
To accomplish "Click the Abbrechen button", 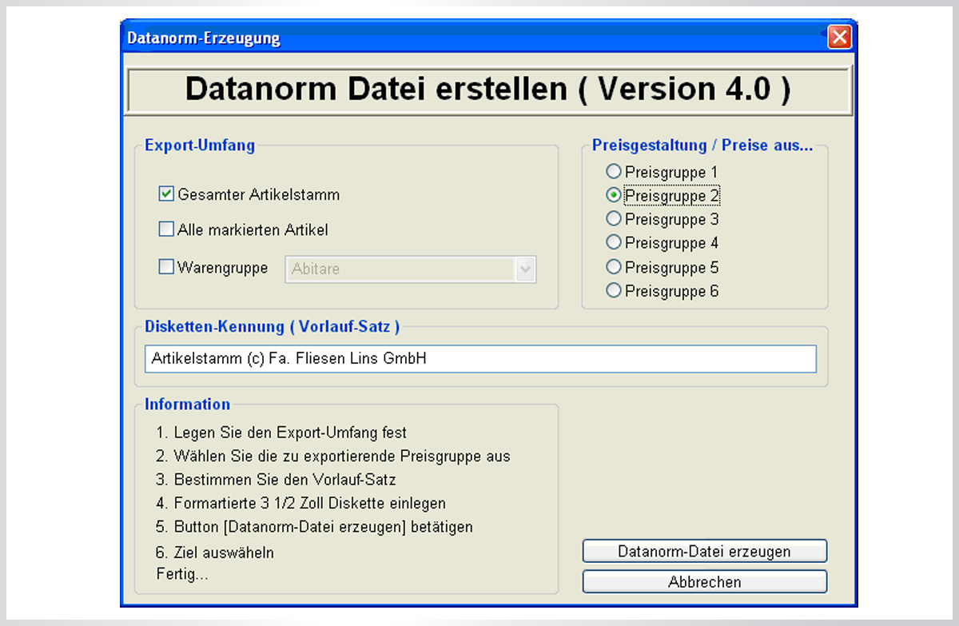I will 704,582.
